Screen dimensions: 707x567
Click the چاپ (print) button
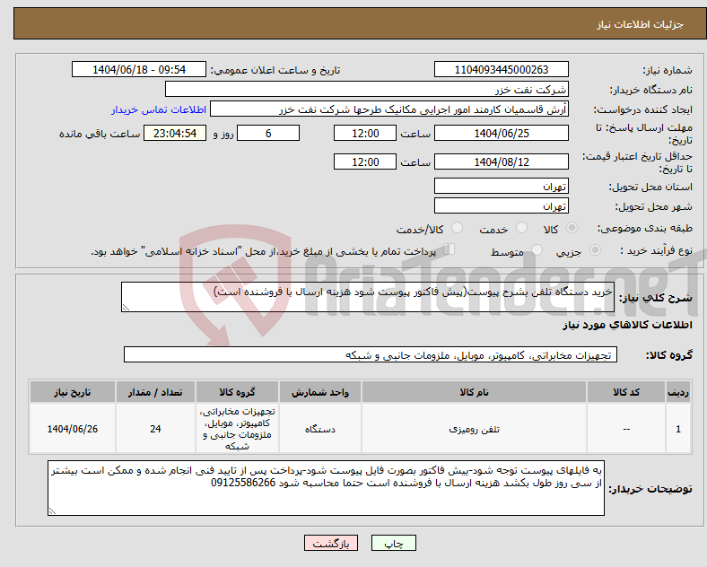coord(393,543)
